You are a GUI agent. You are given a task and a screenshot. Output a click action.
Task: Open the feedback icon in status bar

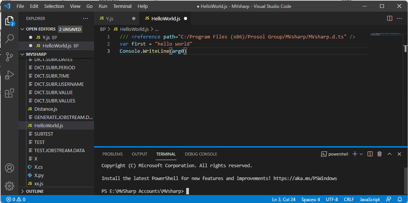click(x=389, y=199)
